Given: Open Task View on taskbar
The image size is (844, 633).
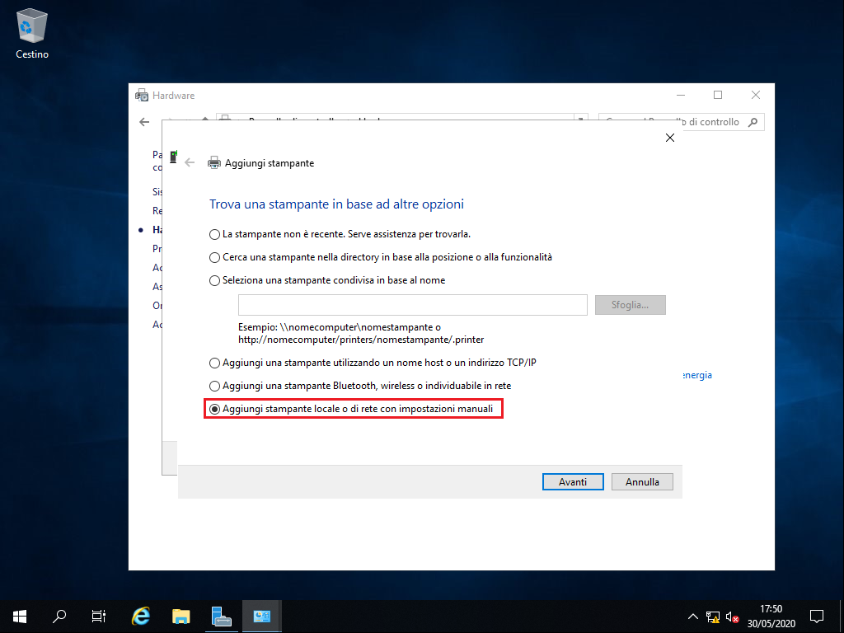Looking at the screenshot, I should [99, 617].
